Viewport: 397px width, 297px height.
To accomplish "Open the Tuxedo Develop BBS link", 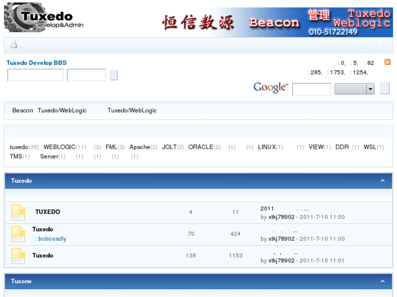I will click(37, 63).
